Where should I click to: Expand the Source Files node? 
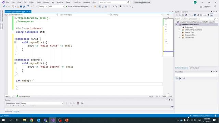point(179,38)
